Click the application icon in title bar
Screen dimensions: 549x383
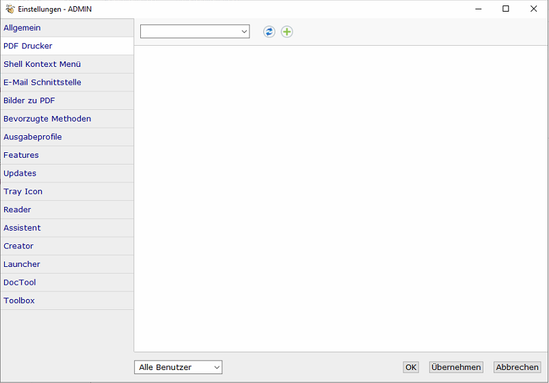click(x=10, y=9)
